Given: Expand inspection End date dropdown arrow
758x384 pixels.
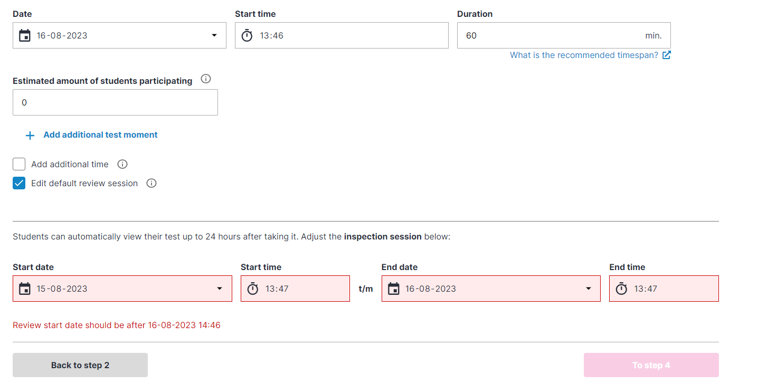Looking at the screenshot, I should (588, 289).
